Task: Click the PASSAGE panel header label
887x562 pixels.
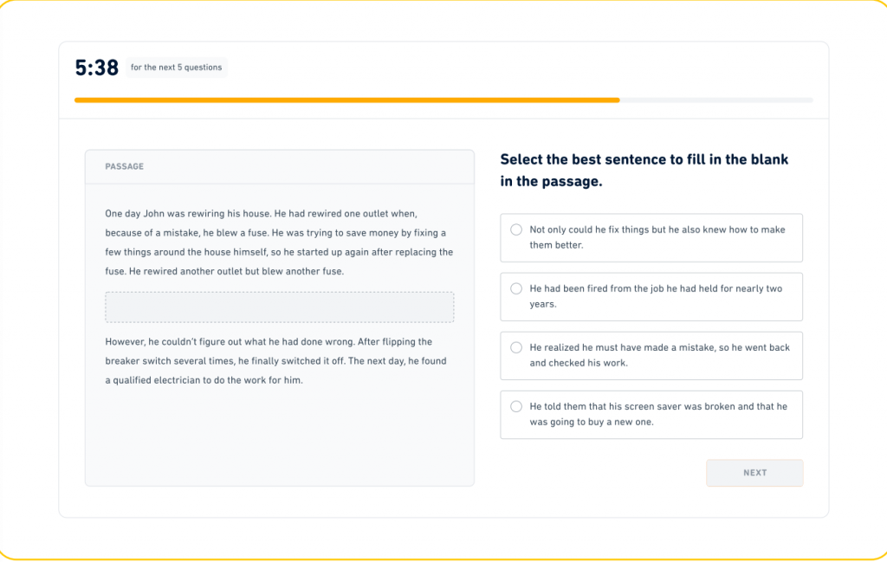Action: 124,166
